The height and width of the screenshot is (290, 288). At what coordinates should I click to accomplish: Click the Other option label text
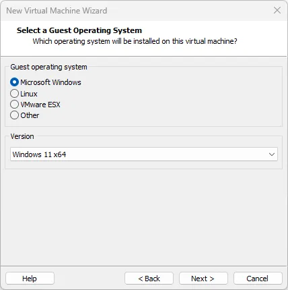click(x=30, y=115)
